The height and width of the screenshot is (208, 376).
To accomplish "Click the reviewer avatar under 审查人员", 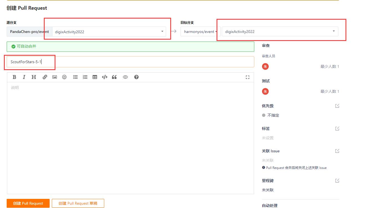I will click(265, 66).
